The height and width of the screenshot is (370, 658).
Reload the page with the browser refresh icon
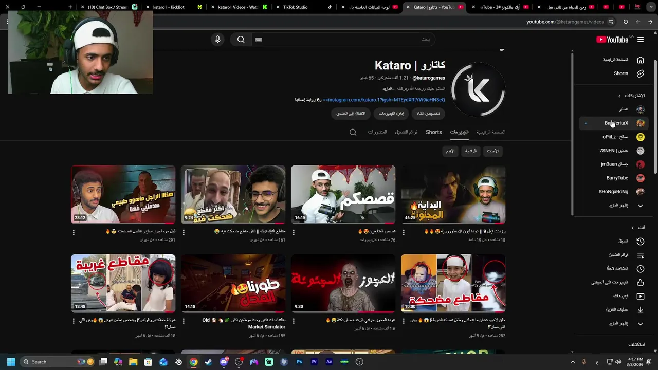(626, 22)
